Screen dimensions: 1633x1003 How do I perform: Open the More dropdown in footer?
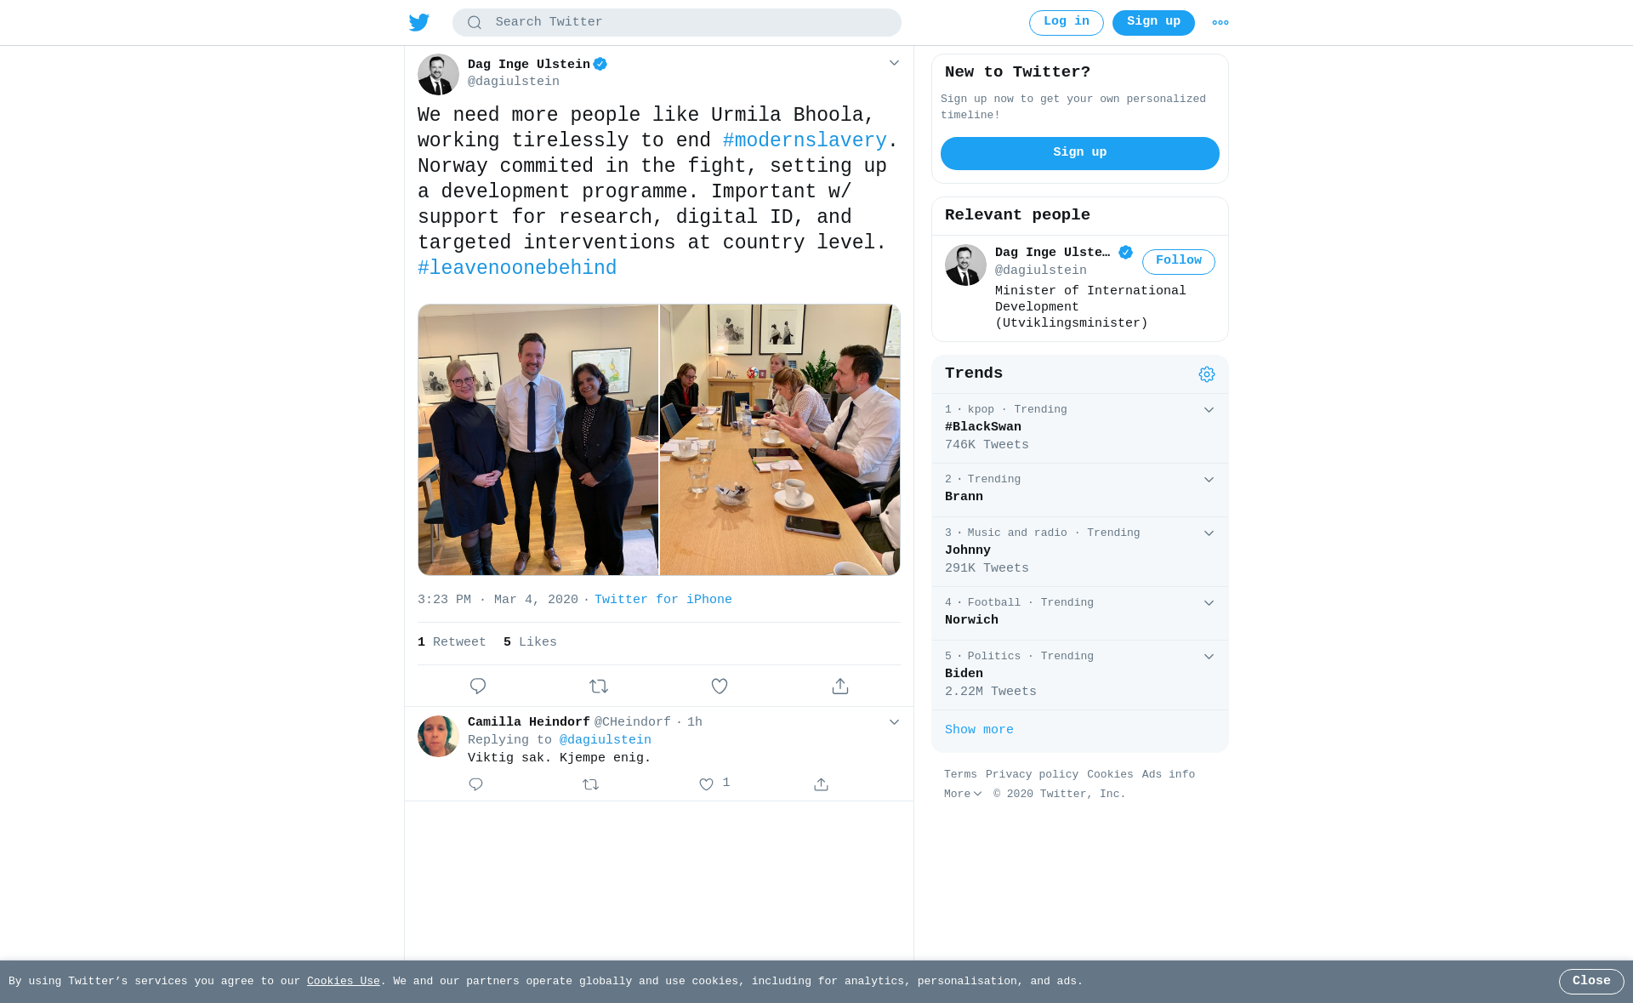pos(963,794)
